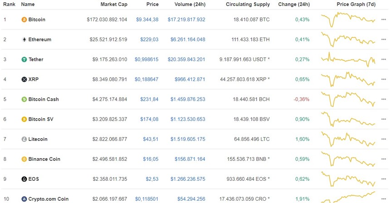Click the EOS logo icon
The height and width of the screenshot is (203, 390).
pyautogui.click(x=24, y=179)
